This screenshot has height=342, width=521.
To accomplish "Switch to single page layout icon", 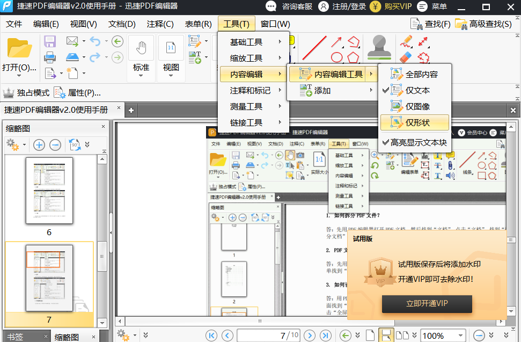I will (x=370, y=336).
